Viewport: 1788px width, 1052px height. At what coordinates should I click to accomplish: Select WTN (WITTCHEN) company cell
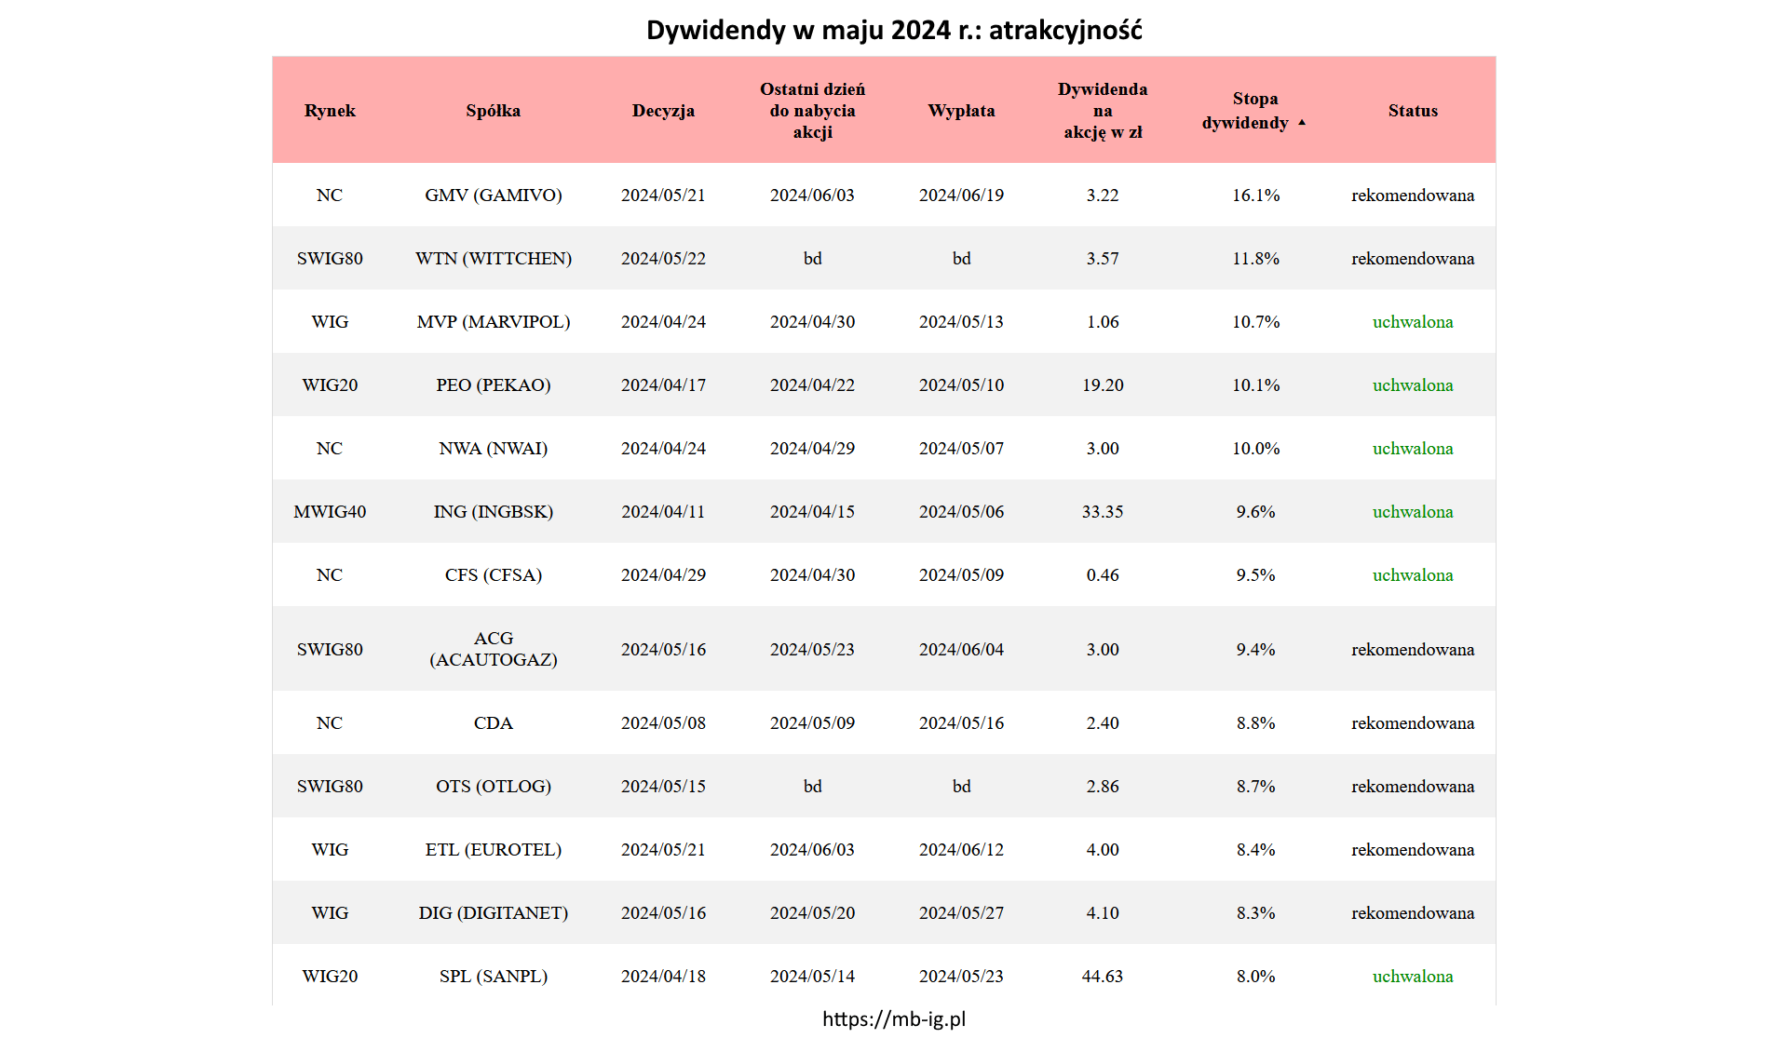493,259
